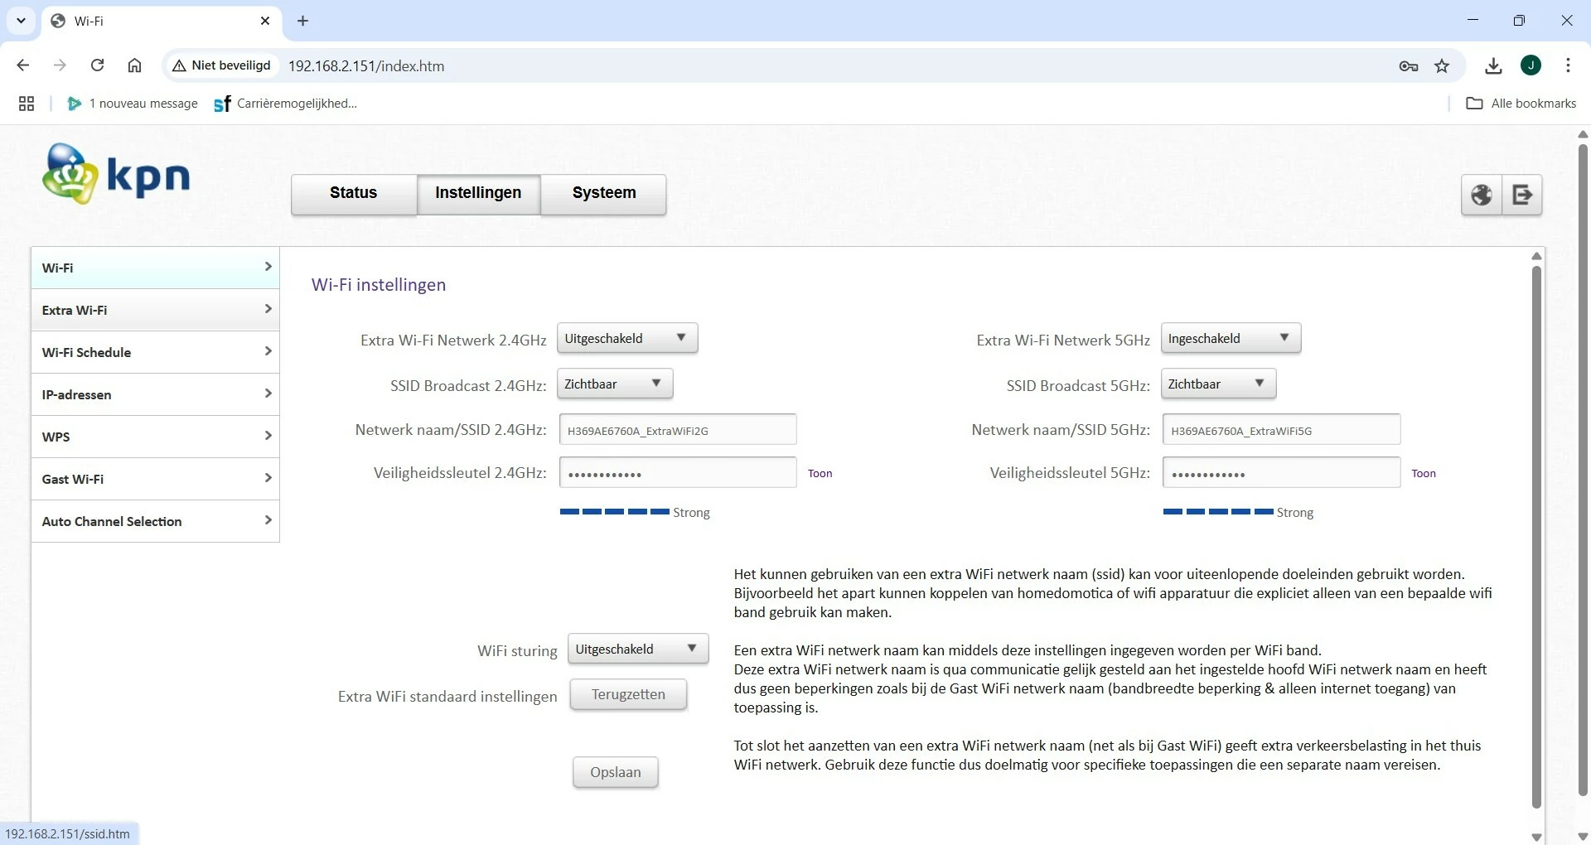The image size is (1591, 845).
Task: Open the language globe icon button
Action: (1482, 196)
